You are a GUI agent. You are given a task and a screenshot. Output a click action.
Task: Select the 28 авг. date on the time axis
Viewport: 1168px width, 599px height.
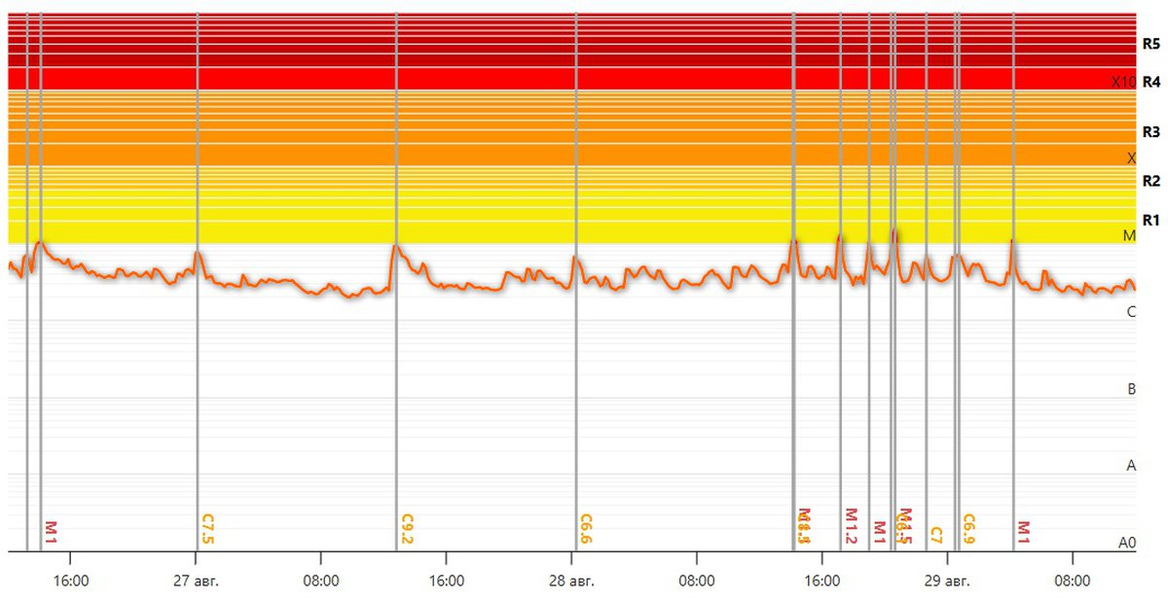pos(572,581)
